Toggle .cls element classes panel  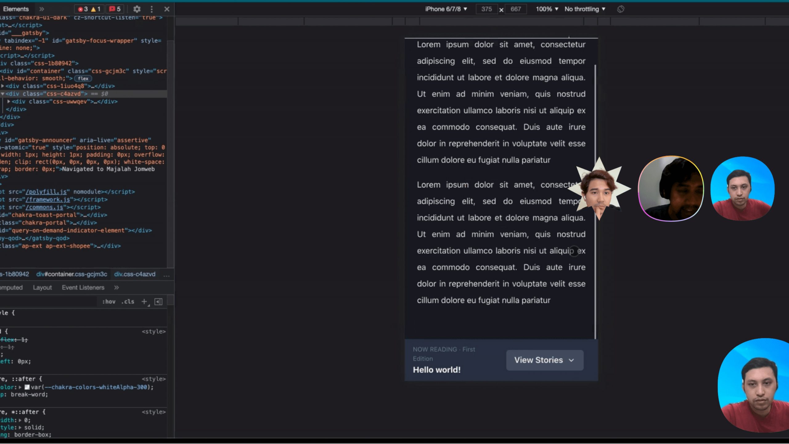coord(128,302)
